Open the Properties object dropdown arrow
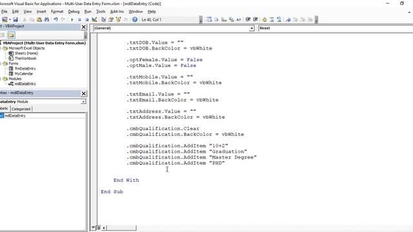The width and height of the screenshot is (413, 232). pyautogui.click(x=83, y=102)
